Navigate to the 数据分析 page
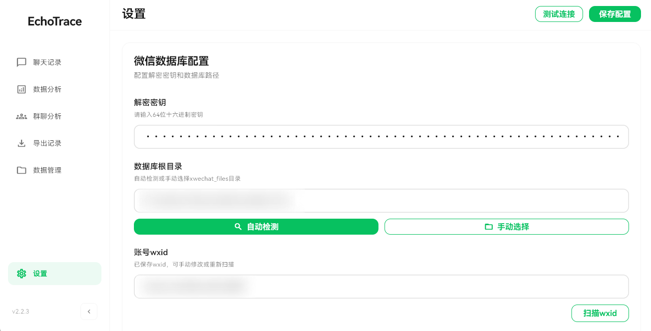The image size is (651, 331). point(46,89)
